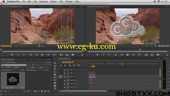Open Program Monitor resolution 1/2 dropdown

click(148, 46)
